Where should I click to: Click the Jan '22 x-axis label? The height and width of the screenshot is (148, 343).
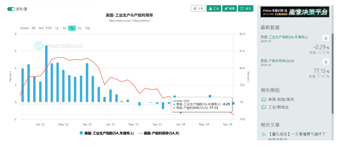coord(40,124)
